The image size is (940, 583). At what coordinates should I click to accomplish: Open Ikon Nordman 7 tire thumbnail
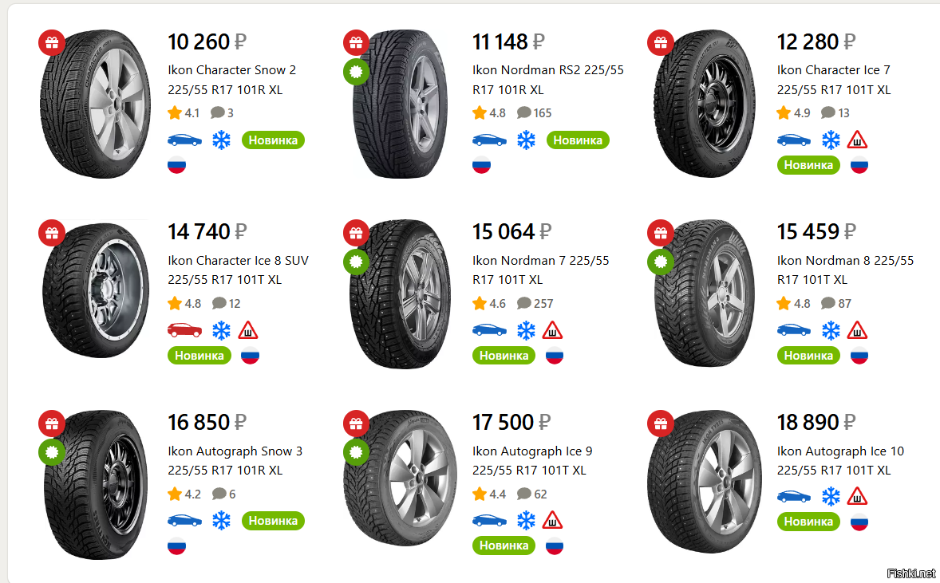point(400,294)
